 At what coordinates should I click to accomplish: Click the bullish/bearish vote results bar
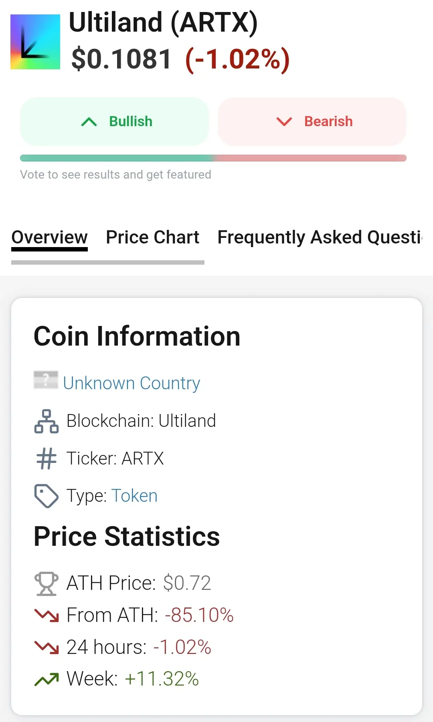pos(213,158)
